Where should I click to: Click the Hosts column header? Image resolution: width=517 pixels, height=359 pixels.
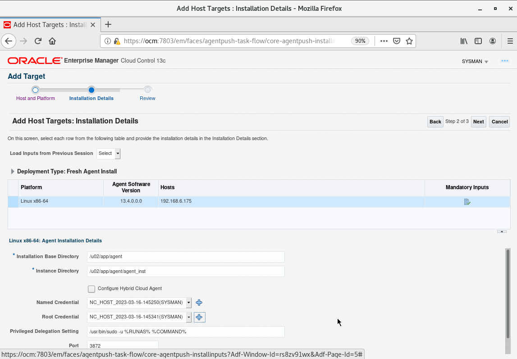point(292,187)
